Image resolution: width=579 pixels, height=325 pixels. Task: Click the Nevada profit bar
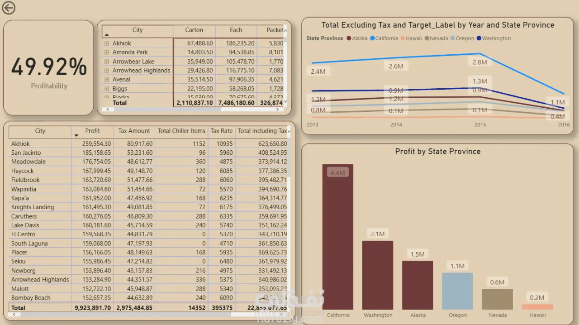[x=497, y=299]
